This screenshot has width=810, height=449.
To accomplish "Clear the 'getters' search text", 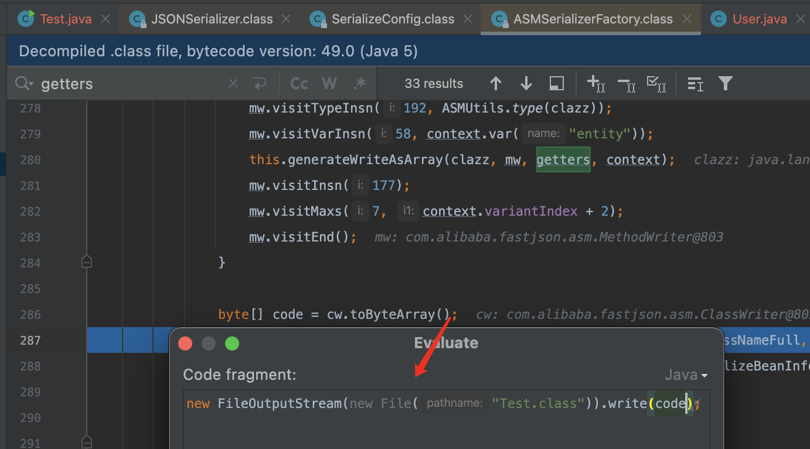I will pos(233,84).
